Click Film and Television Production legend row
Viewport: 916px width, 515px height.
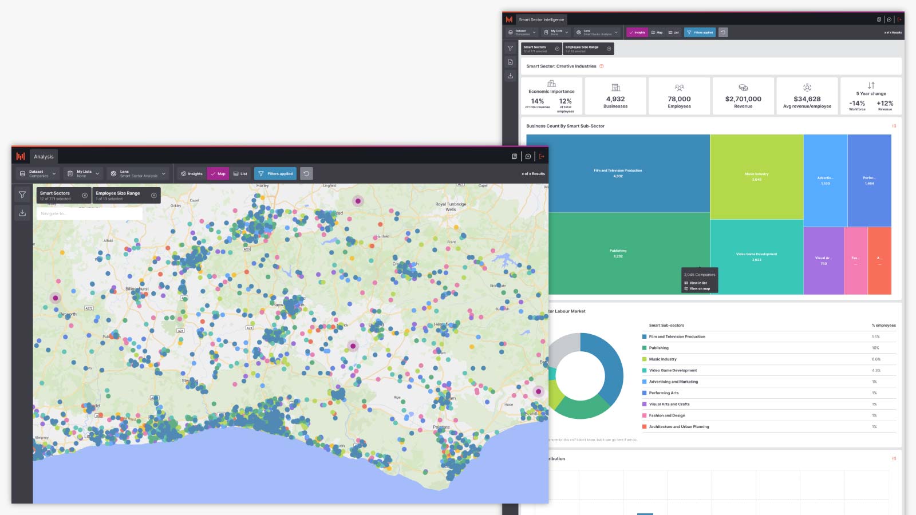(769, 336)
